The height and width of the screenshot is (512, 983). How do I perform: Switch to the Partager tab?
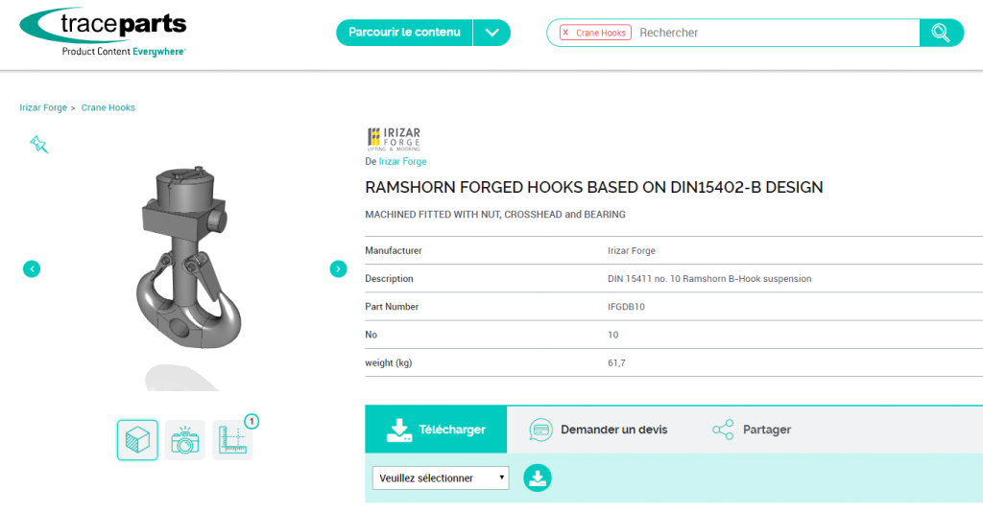click(x=752, y=430)
